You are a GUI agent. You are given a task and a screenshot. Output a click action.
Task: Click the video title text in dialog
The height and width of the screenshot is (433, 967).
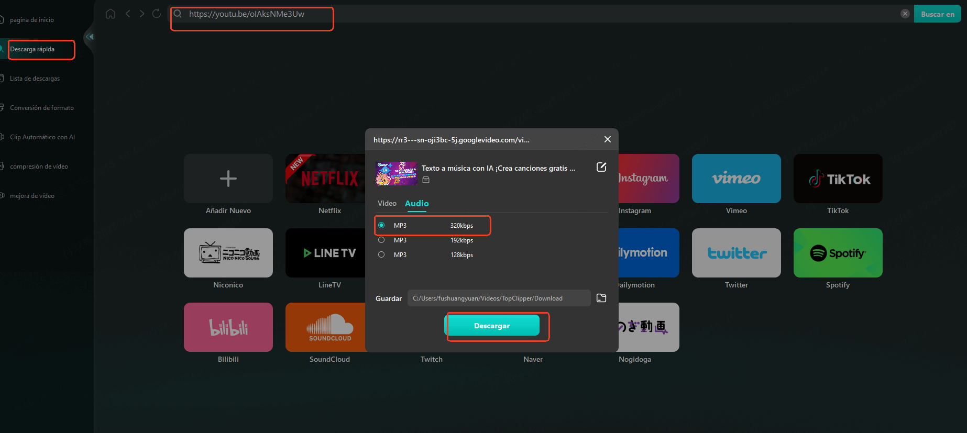(498, 168)
